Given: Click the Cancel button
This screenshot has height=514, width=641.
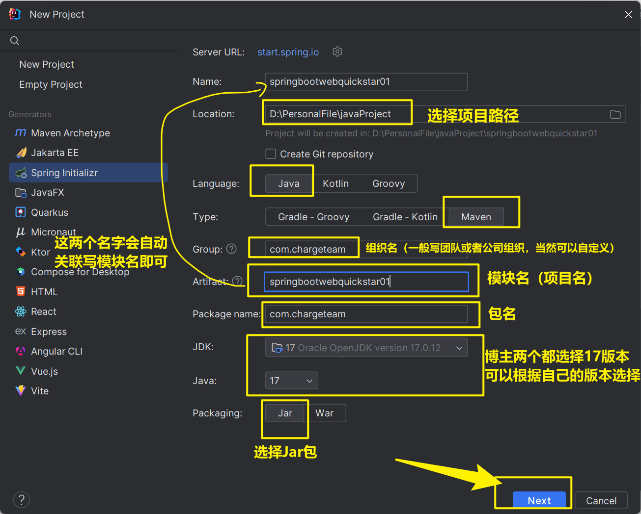Looking at the screenshot, I should click(x=601, y=500).
